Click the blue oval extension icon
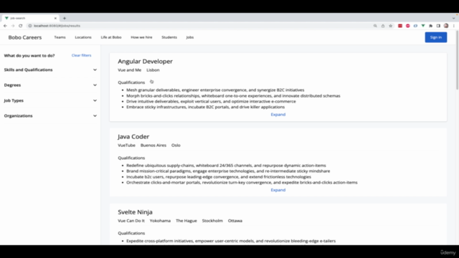The height and width of the screenshot is (258, 459). click(415, 26)
